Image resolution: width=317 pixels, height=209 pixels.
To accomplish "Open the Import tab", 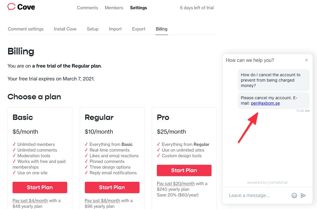I will [115, 29].
